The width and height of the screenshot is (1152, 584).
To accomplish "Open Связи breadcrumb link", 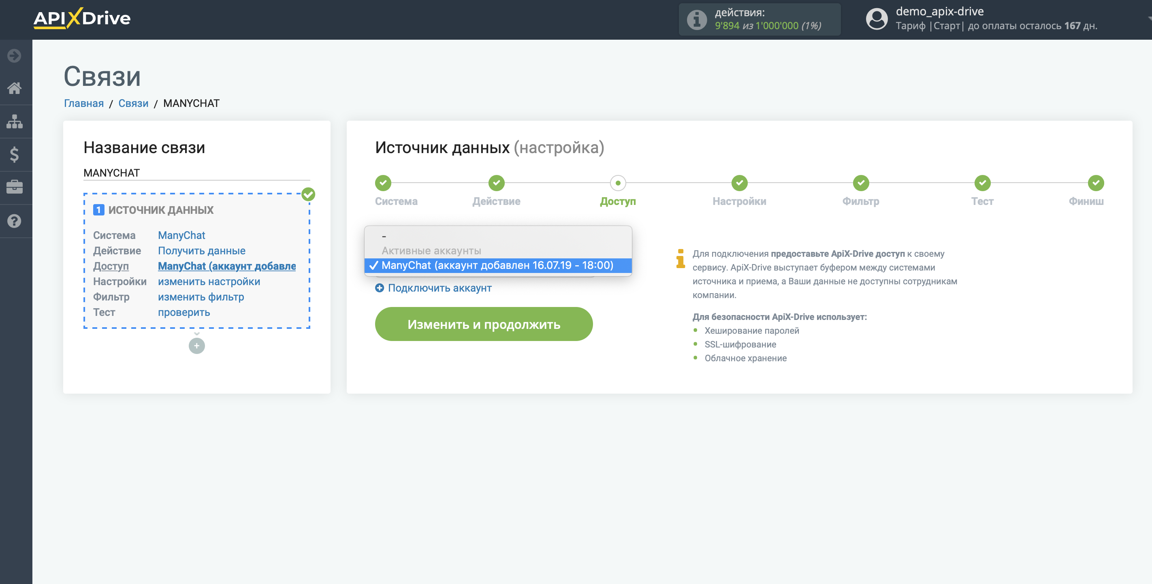I will 133,103.
